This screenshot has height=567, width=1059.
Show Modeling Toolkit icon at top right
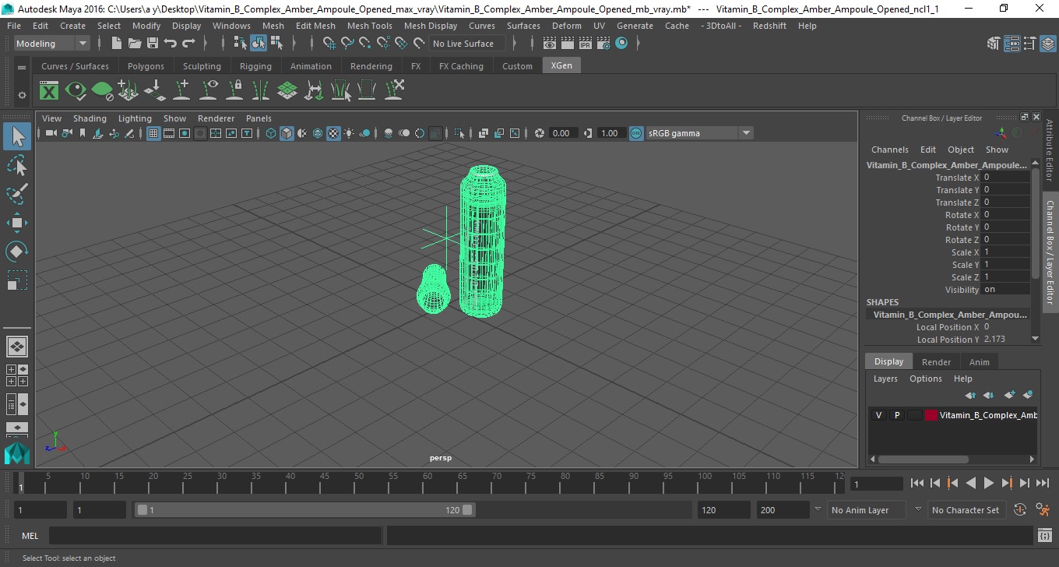[994, 44]
